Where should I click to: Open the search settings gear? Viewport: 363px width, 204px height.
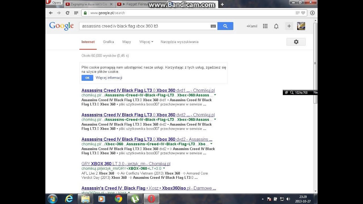(x=296, y=42)
